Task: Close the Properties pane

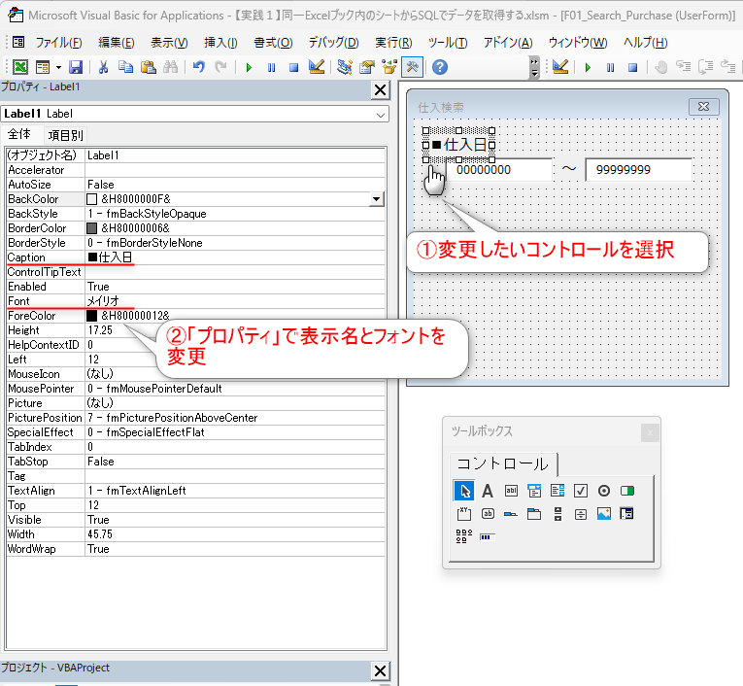Action: tap(380, 90)
